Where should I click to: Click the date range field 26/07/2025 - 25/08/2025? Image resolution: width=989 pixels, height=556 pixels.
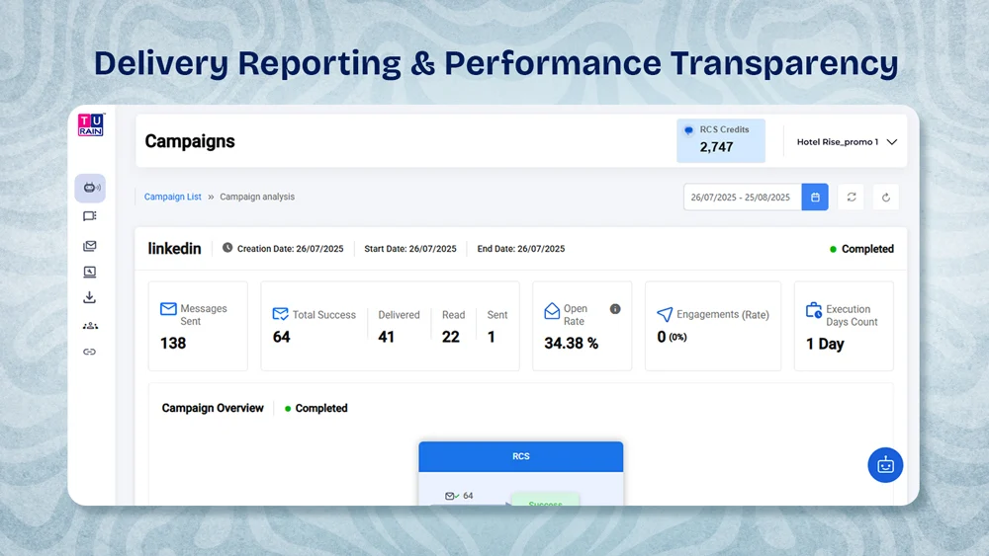click(x=743, y=198)
